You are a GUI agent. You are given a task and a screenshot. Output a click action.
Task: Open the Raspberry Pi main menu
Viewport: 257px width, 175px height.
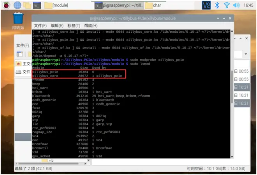6,5
